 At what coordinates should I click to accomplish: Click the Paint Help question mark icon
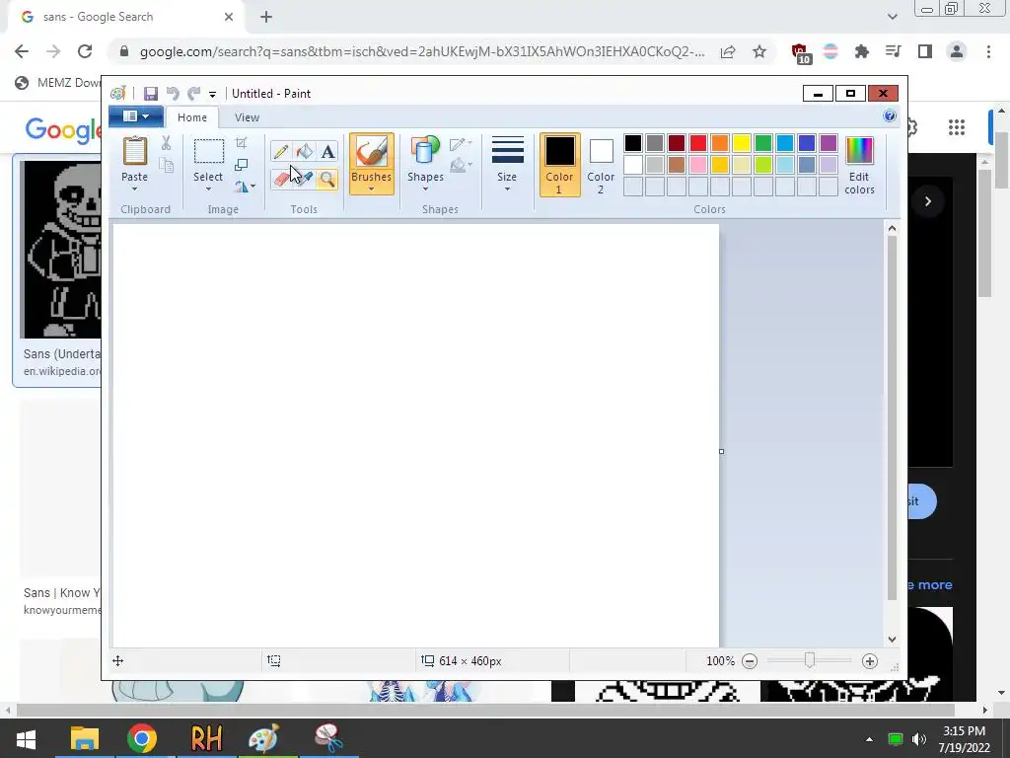890,116
